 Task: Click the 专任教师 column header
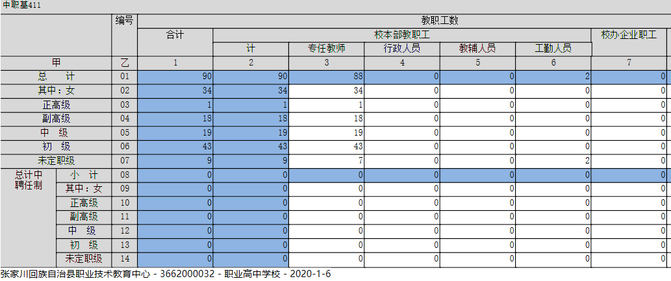pos(326,49)
